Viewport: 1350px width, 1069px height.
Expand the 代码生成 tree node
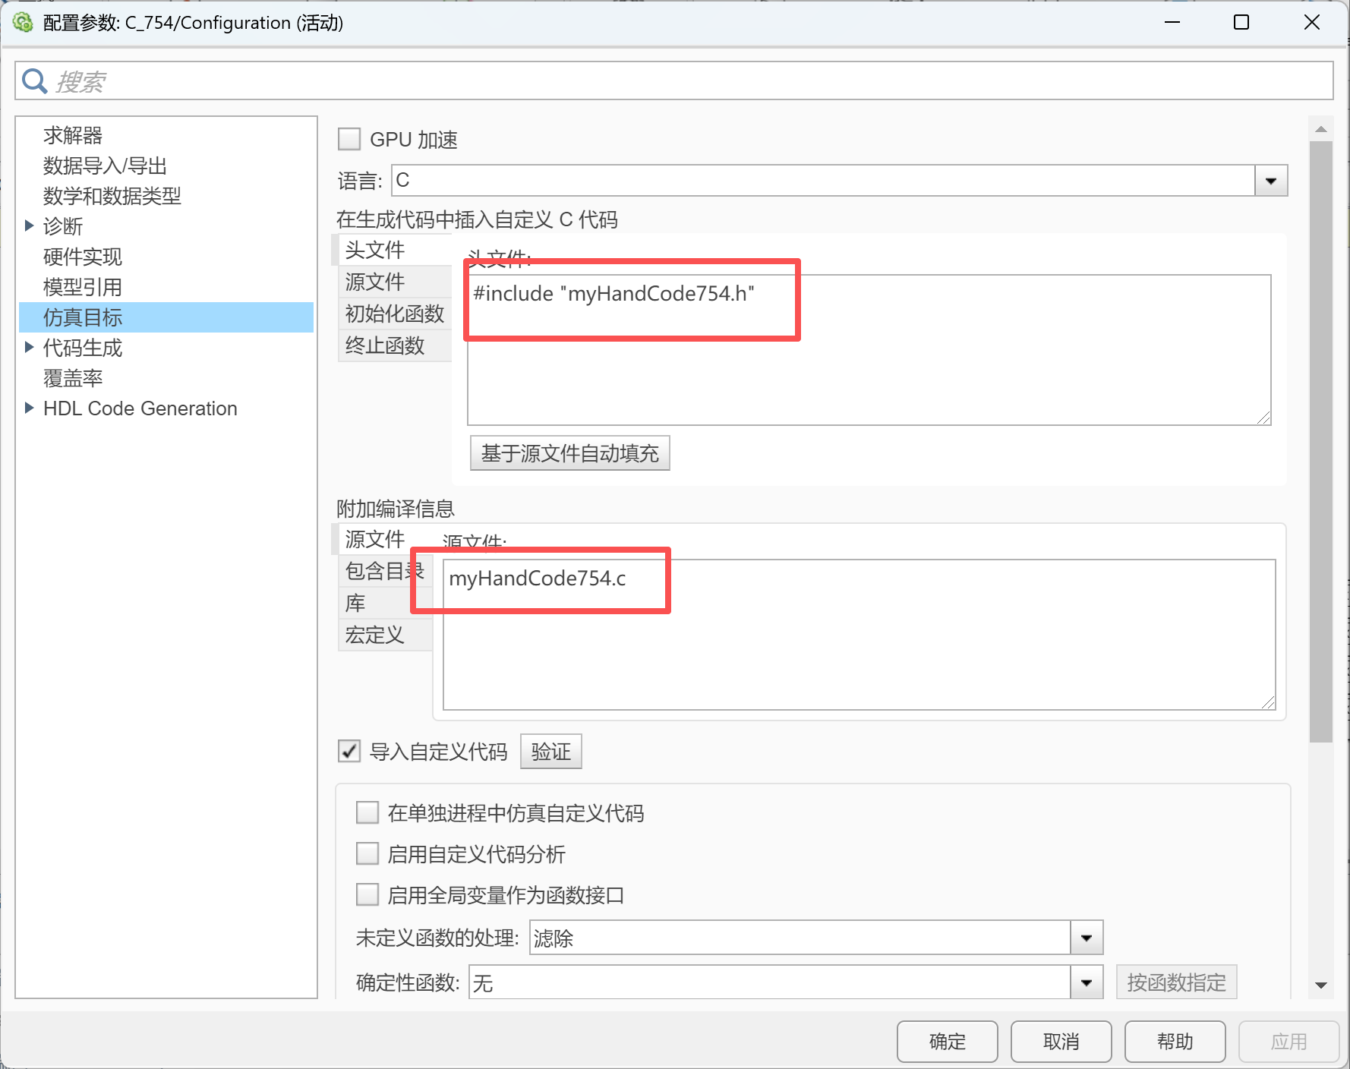click(x=30, y=347)
